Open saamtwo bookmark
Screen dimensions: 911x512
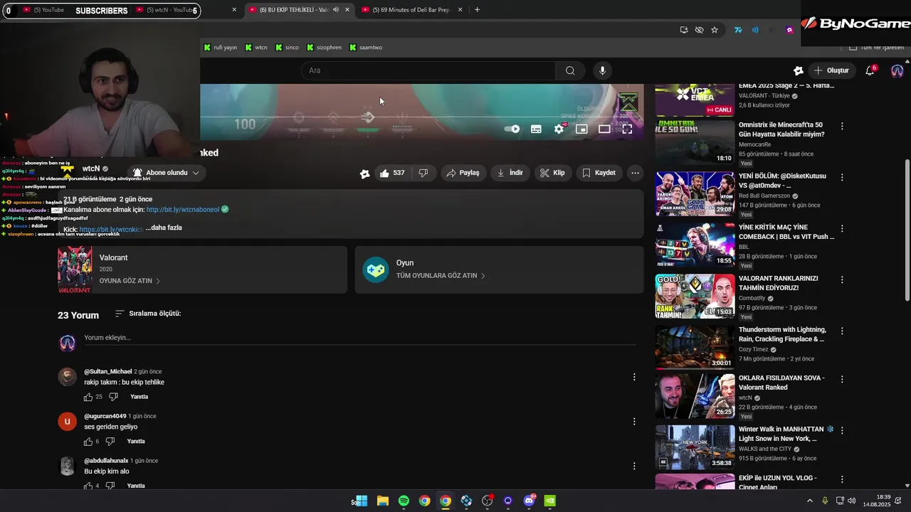365,48
